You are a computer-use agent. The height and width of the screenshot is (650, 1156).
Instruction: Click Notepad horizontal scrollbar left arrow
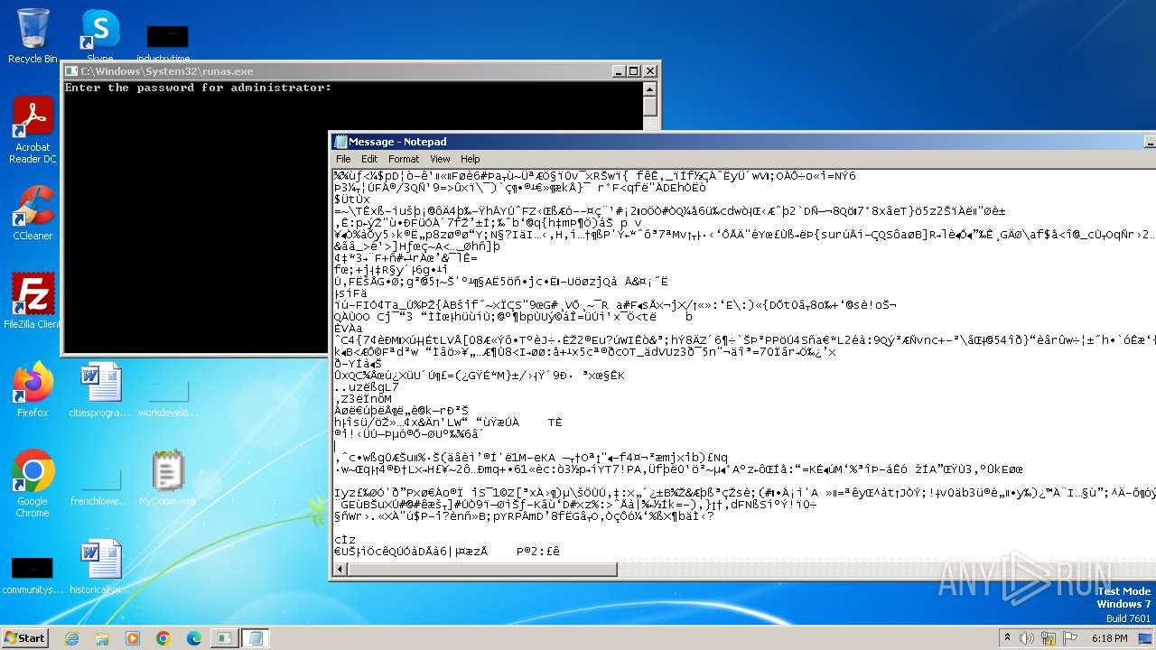pos(340,569)
